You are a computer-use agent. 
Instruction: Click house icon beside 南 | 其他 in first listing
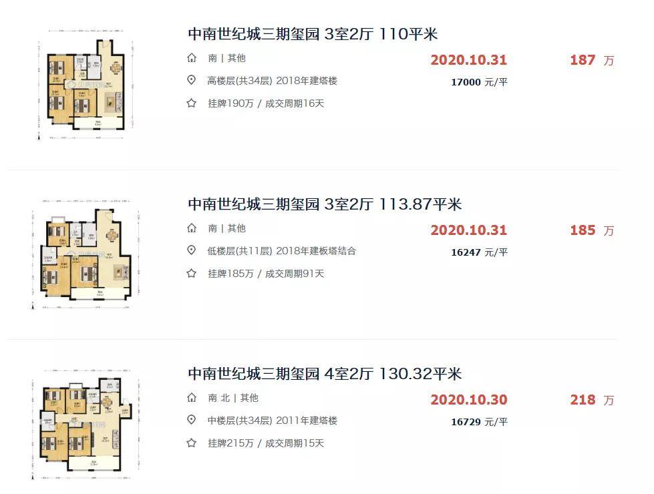coord(192,58)
